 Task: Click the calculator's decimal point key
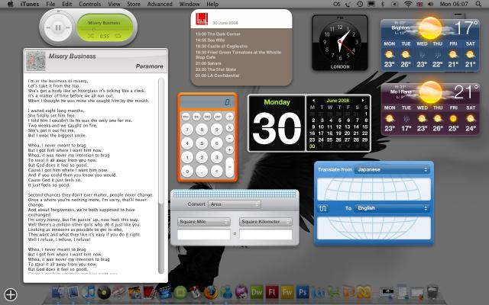(x=202, y=171)
